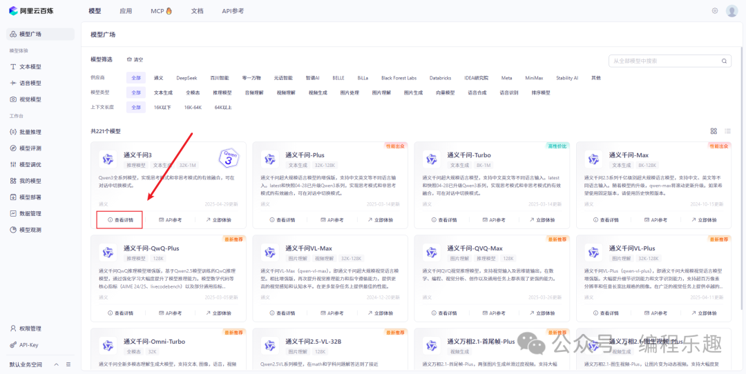Image resolution: width=746 pixels, height=374 pixels.
Task: Open API参考 for 通义千问-Max
Action: tap(655, 220)
